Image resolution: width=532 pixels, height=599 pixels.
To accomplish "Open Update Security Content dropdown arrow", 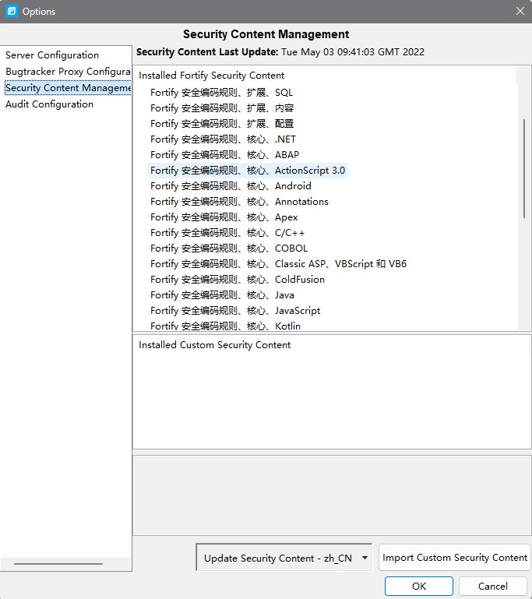I will [x=365, y=558].
